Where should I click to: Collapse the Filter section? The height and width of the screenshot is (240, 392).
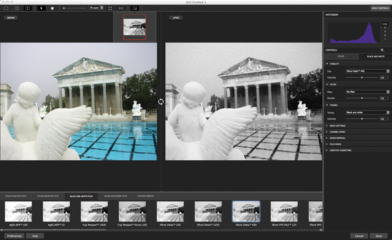point(327,84)
